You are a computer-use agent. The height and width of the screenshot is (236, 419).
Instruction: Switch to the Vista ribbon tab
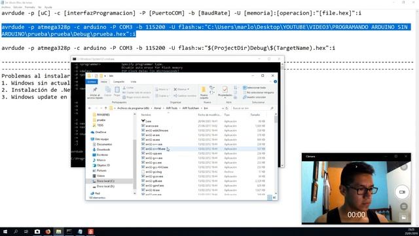pos(134,81)
